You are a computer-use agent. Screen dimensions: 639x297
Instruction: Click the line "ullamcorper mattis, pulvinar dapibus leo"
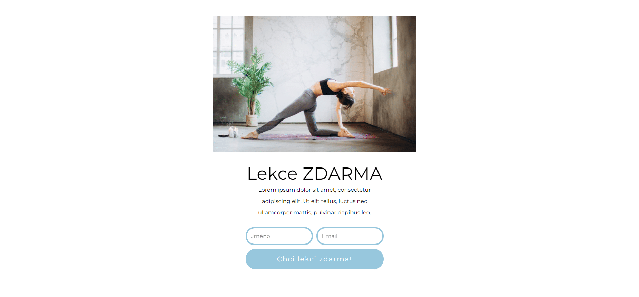pyautogui.click(x=314, y=212)
